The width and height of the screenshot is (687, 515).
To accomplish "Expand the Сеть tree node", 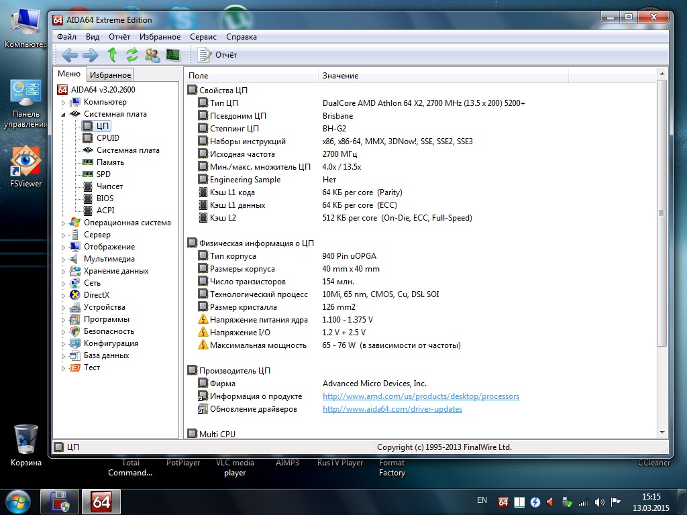I will coord(63,284).
